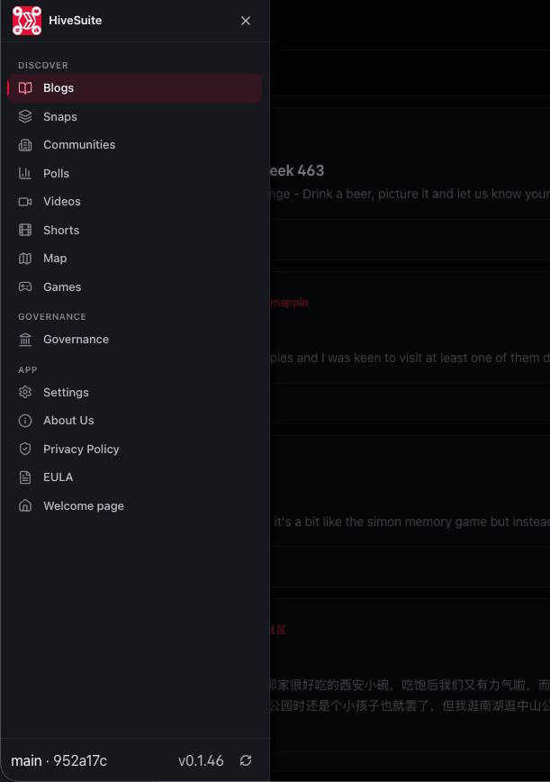Screen dimensions: 550x782
Task: Click the red mappin link in background
Action: [290, 303]
